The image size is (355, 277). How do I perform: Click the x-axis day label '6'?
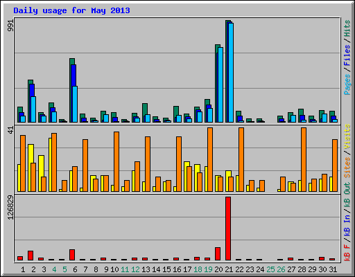point(75,269)
